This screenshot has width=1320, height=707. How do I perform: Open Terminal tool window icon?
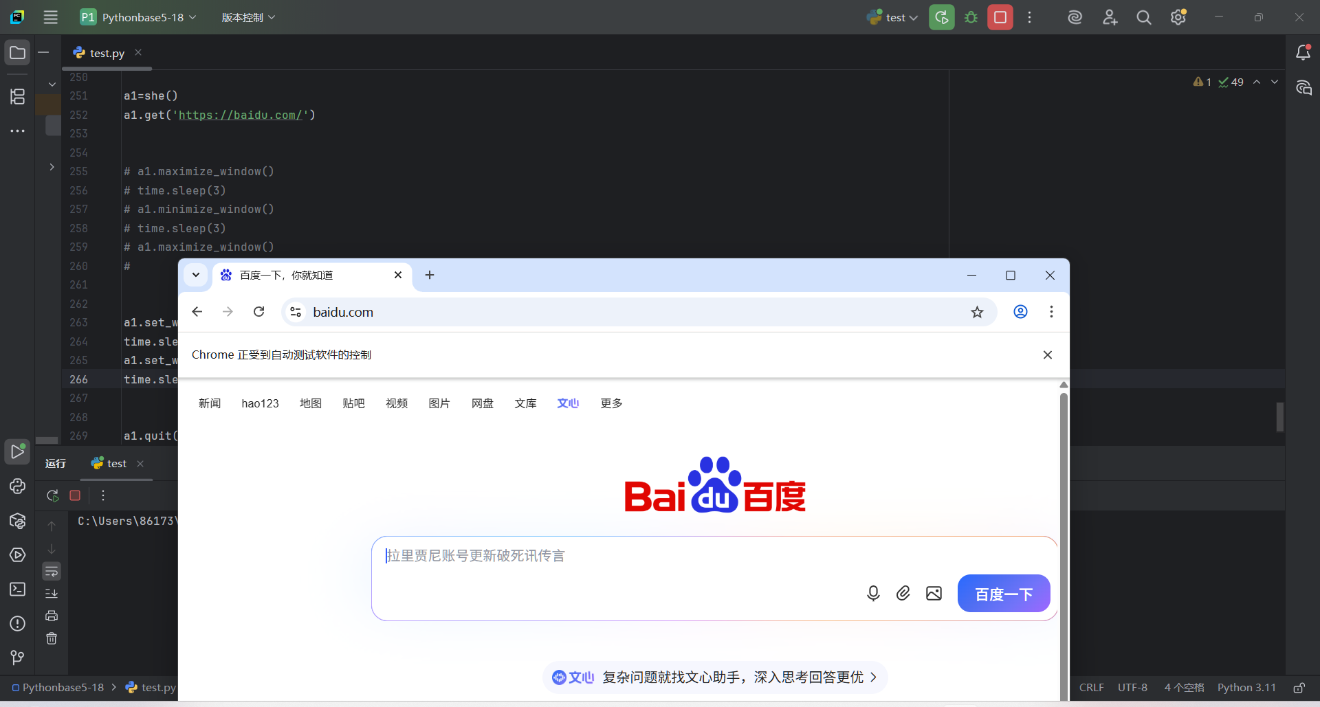click(18, 590)
